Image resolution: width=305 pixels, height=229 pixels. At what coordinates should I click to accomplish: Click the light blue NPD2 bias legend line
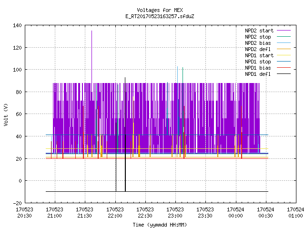coord(284,43)
